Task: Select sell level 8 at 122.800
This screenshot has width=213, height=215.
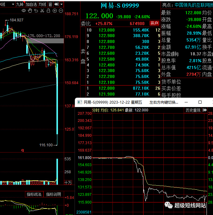Action: pos(123,41)
